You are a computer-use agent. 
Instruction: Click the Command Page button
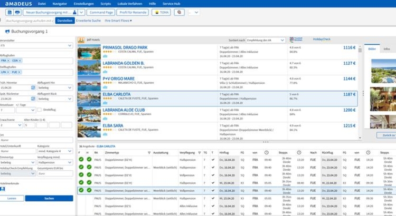[x=101, y=12]
